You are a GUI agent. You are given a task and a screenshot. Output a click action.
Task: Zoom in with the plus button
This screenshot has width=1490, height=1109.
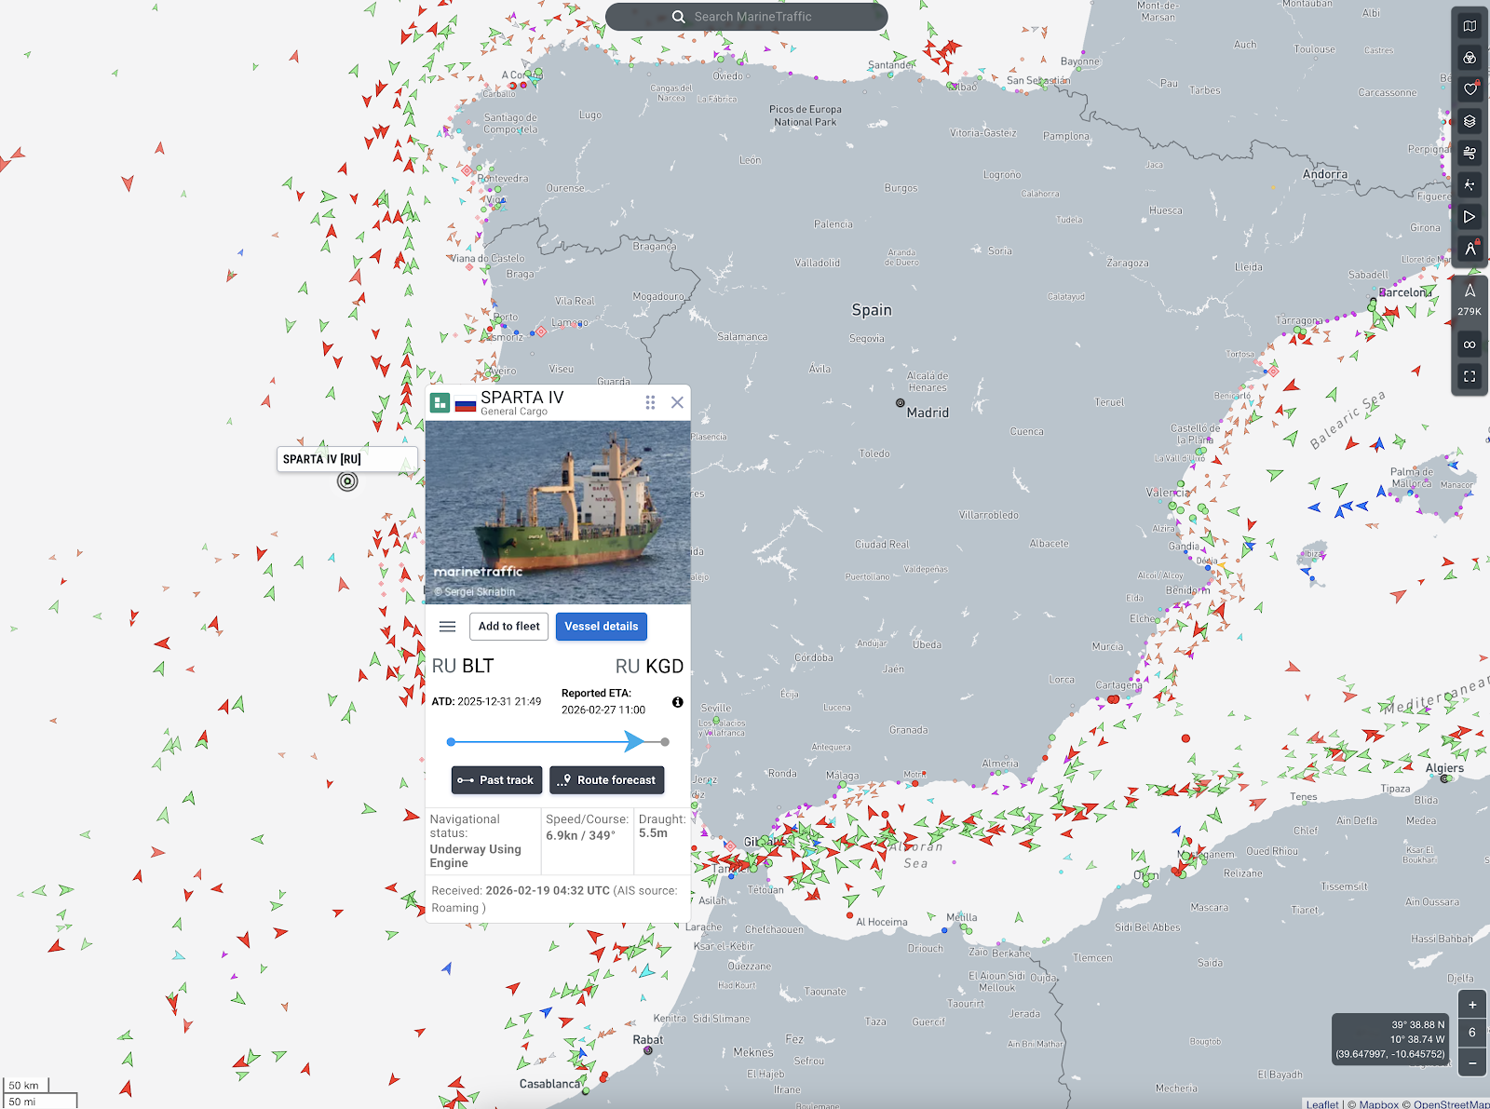point(1472,1005)
